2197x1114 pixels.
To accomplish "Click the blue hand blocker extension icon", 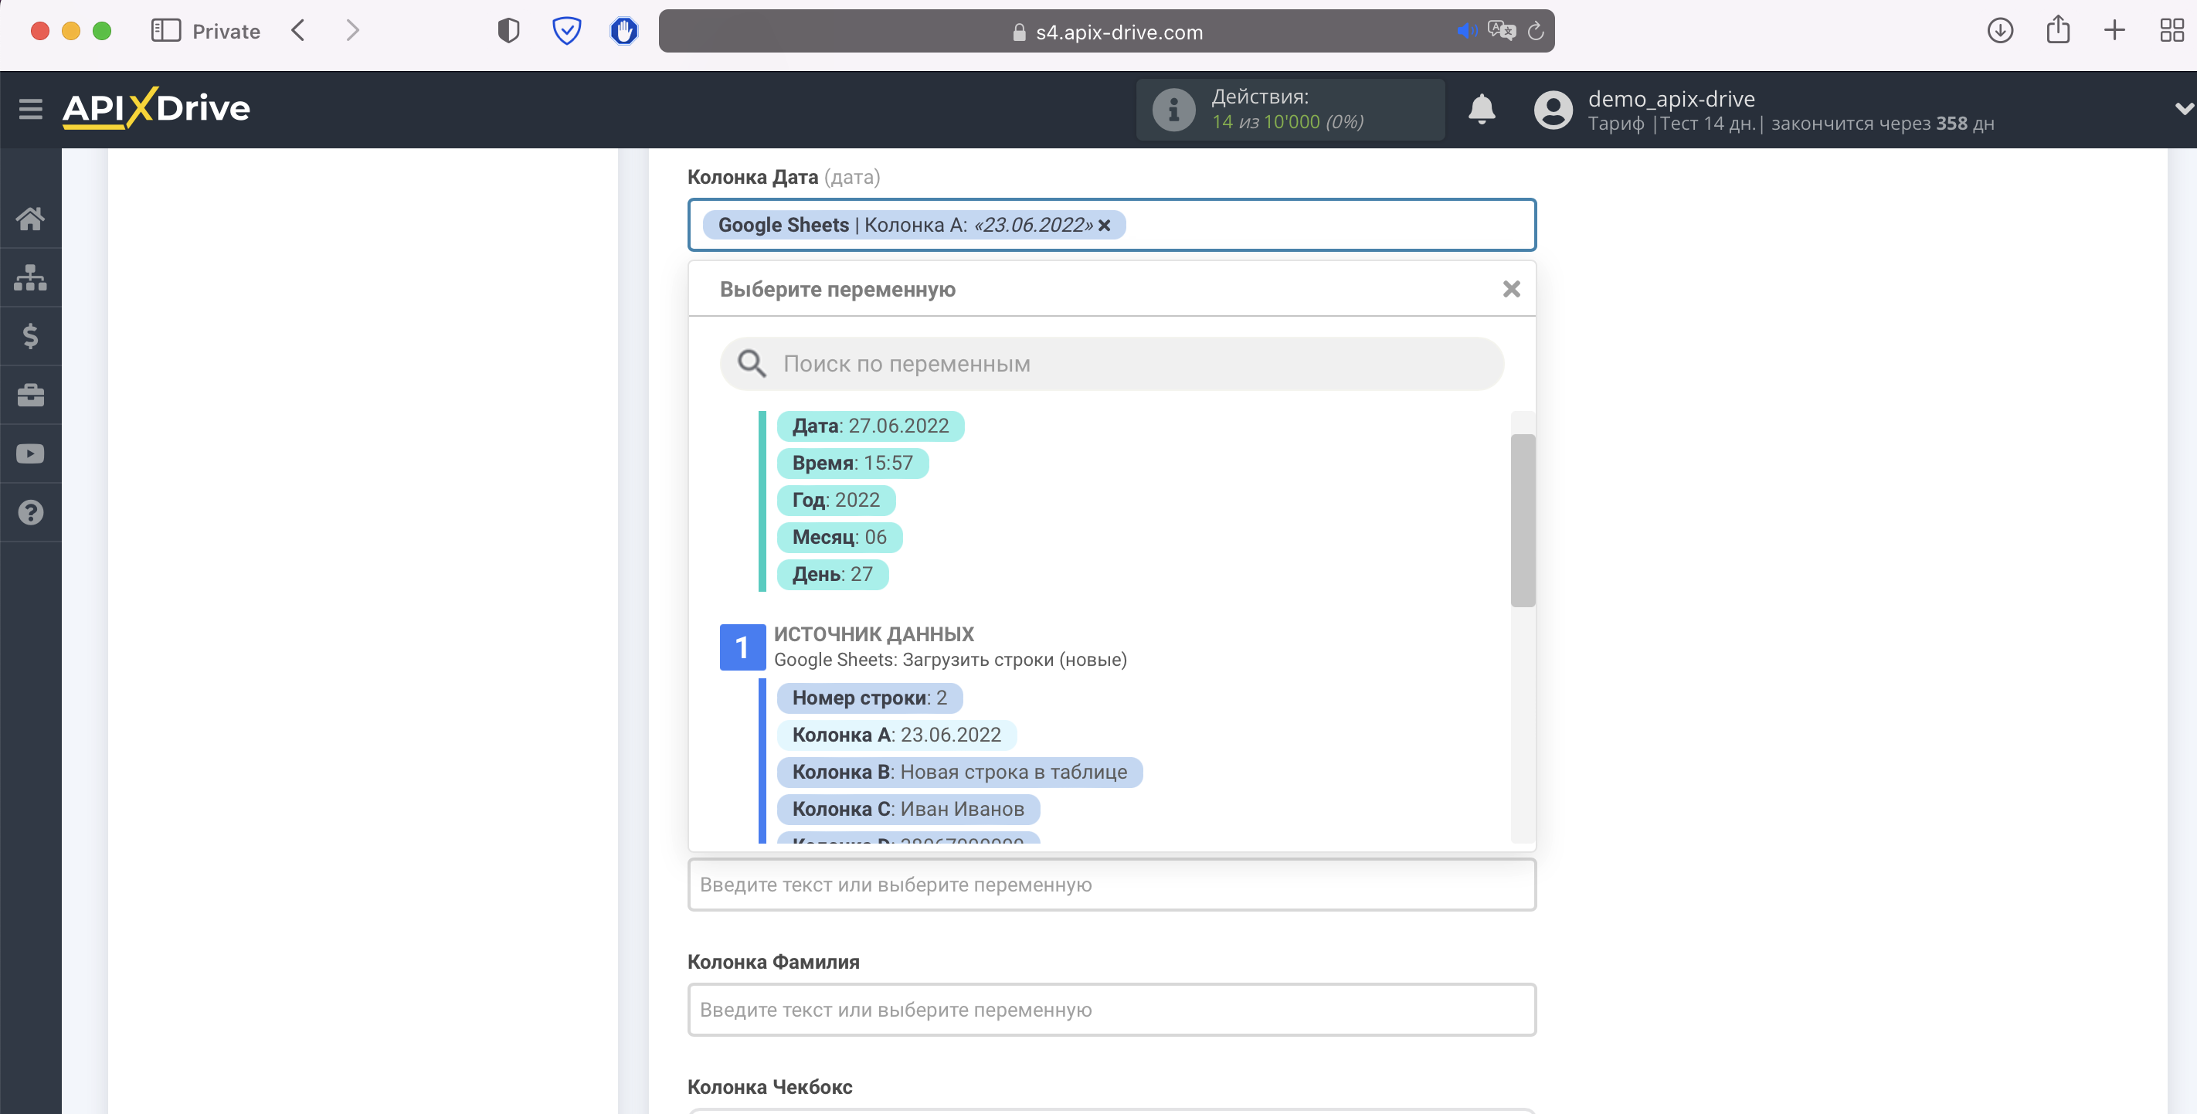I will coord(624,31).
